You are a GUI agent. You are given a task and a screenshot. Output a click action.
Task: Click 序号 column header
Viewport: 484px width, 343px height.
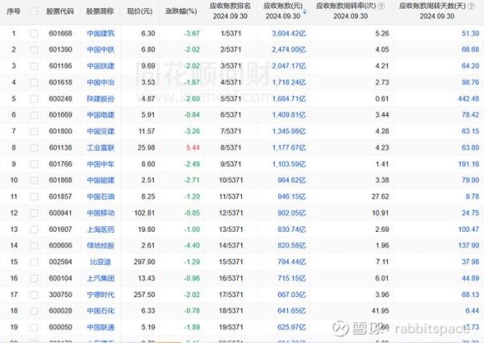(x=13, y=11)
